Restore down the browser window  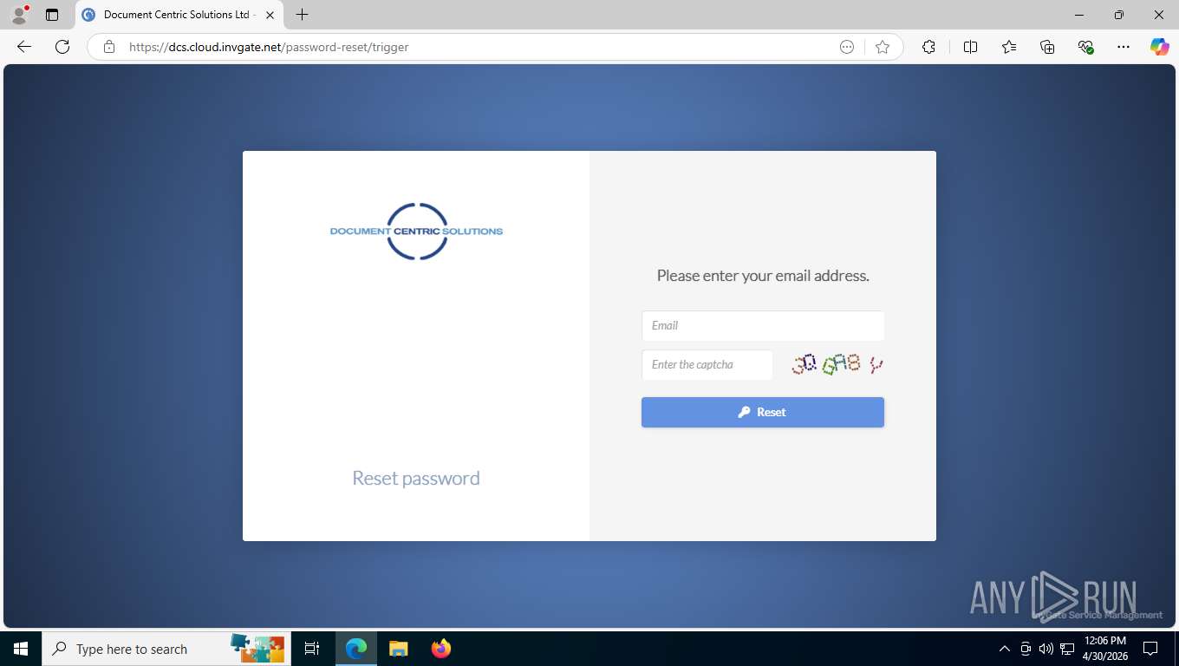pyautogui.click(x=1119, y=15)
